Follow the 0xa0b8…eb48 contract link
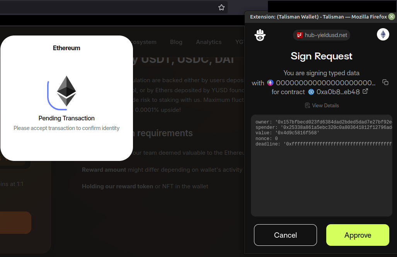 [x=338, y=92]
